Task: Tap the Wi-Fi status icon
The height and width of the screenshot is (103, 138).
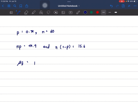Action: pyautogui.click(x=128, y=1)
